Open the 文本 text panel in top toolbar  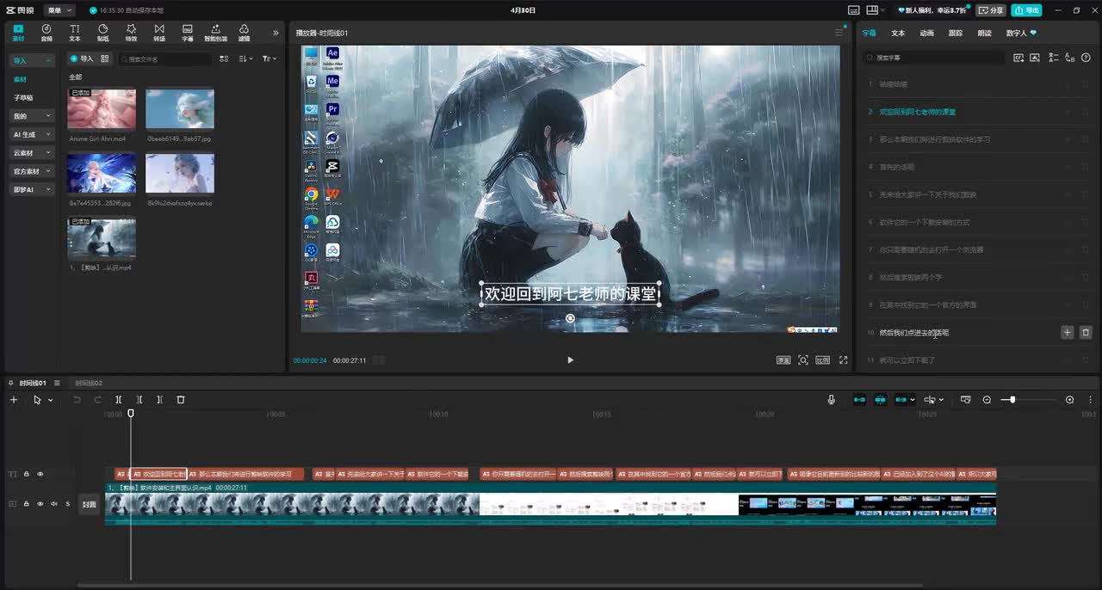(75, 33)
